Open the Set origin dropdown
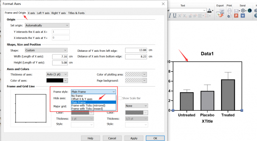 coord(47,25)
